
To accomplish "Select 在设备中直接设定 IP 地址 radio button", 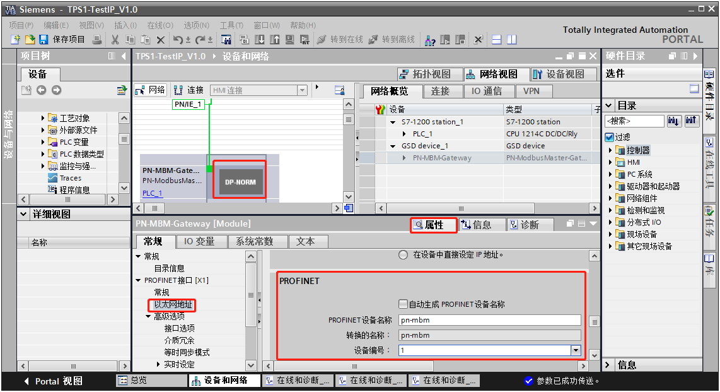I will coord(403,254).
